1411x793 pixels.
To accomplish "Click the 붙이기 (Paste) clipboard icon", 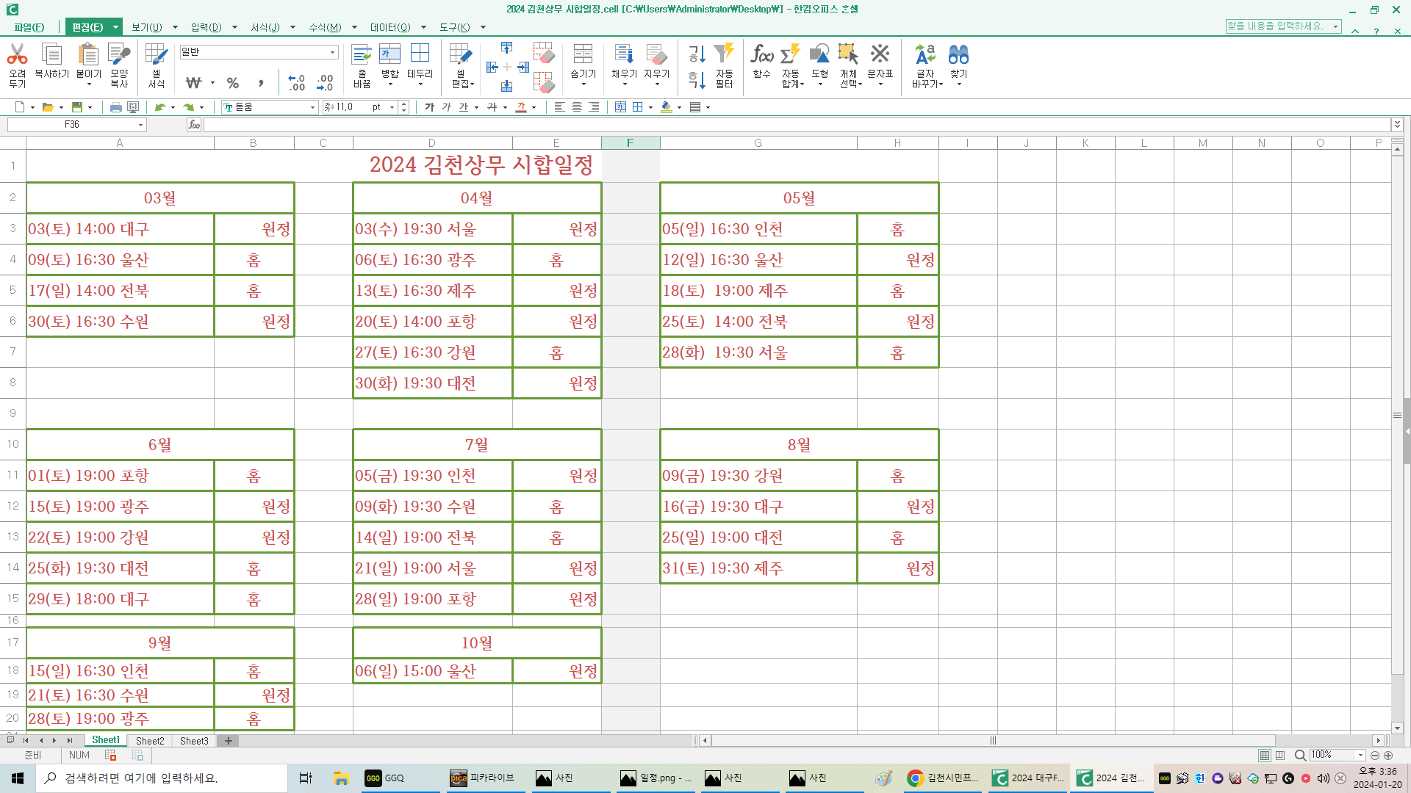I will [x=88, y=55].
